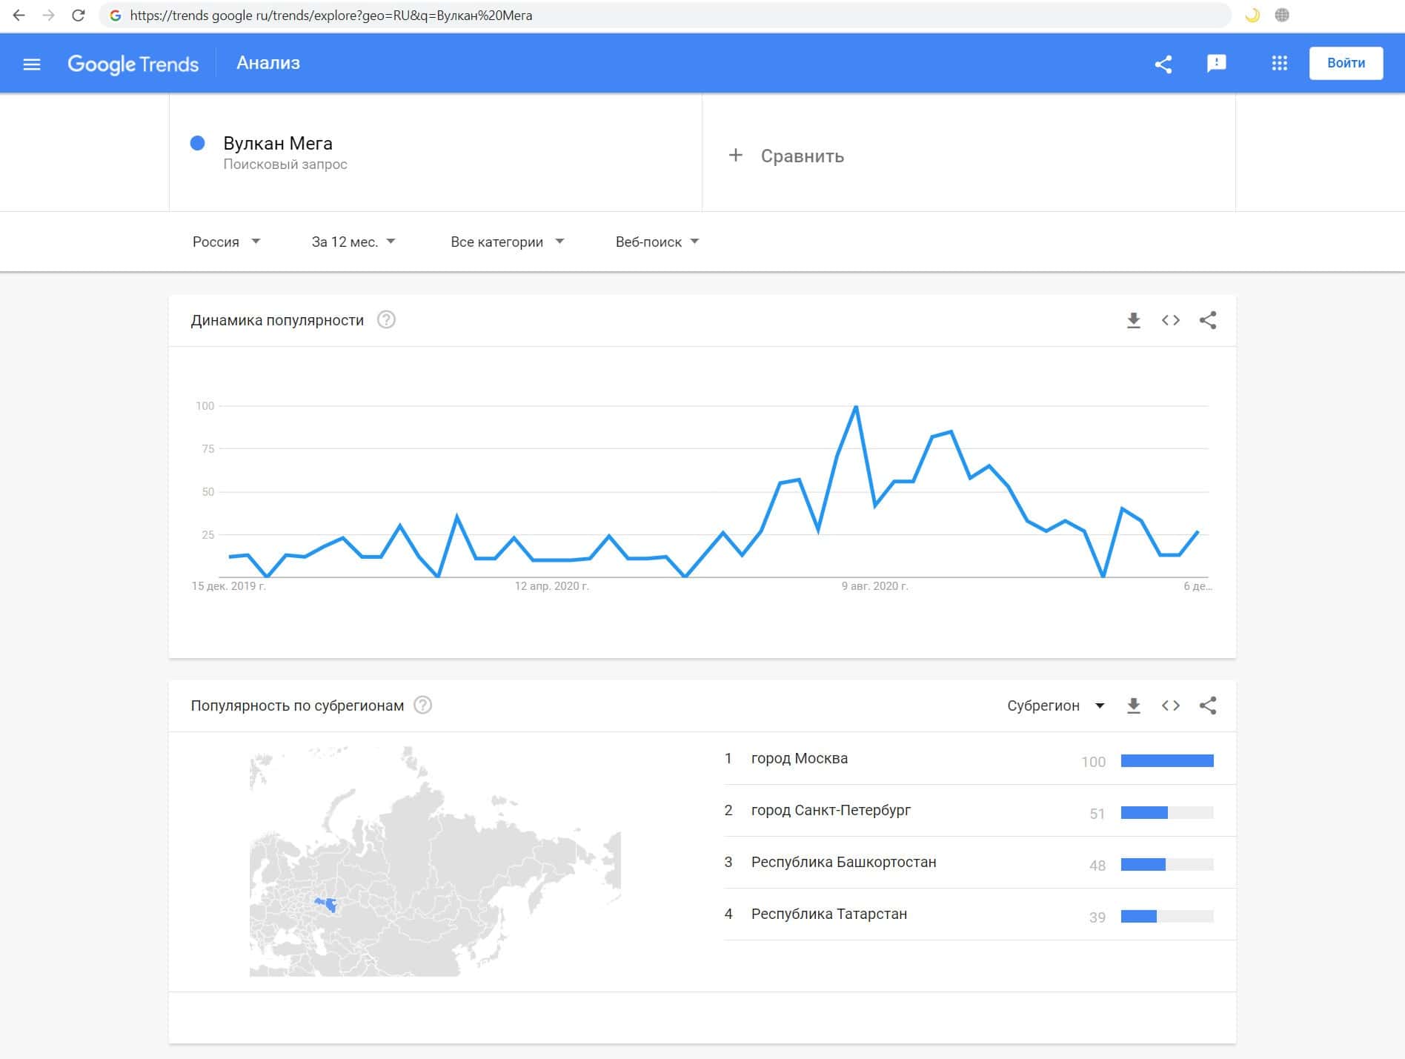This screenshot has width=1405, height=1059.
Task: Open the send feedback icon
Action: click(x=1216, y=64)
